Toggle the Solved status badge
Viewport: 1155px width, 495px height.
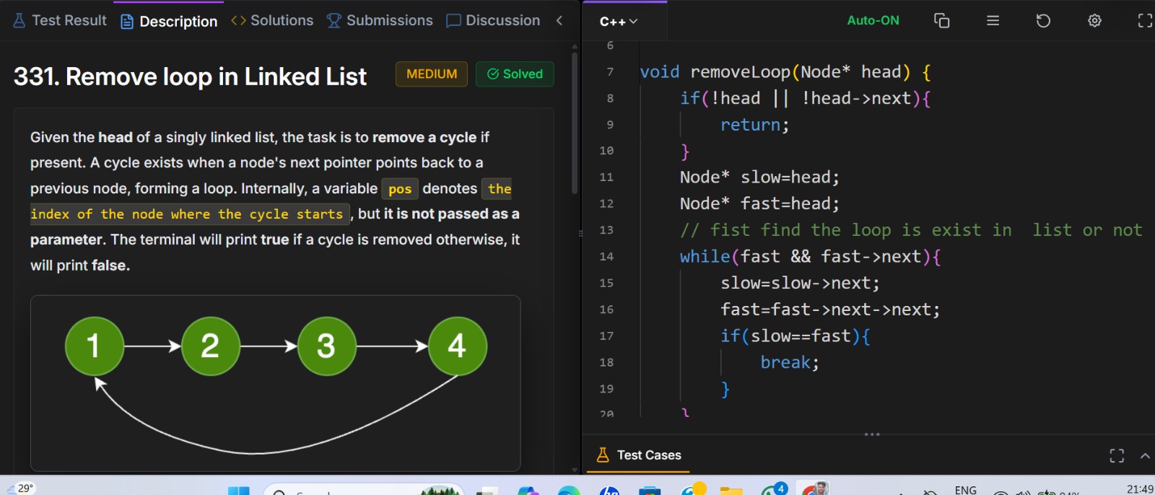(515, 74)
